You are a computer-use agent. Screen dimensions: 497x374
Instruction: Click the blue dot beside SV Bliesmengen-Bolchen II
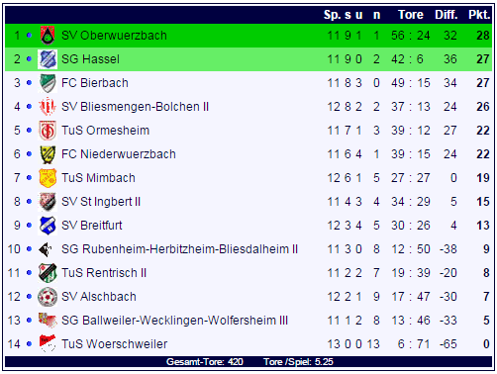pos(29,107)
